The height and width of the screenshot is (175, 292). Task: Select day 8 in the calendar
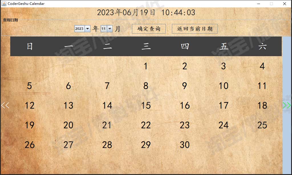click(x=146, y=86)
